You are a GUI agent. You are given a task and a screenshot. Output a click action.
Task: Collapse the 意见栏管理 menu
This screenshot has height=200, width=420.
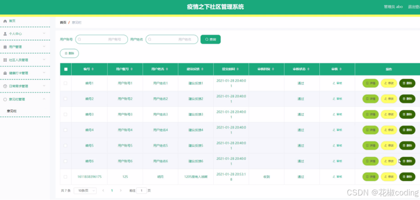(x=25, y=99)
